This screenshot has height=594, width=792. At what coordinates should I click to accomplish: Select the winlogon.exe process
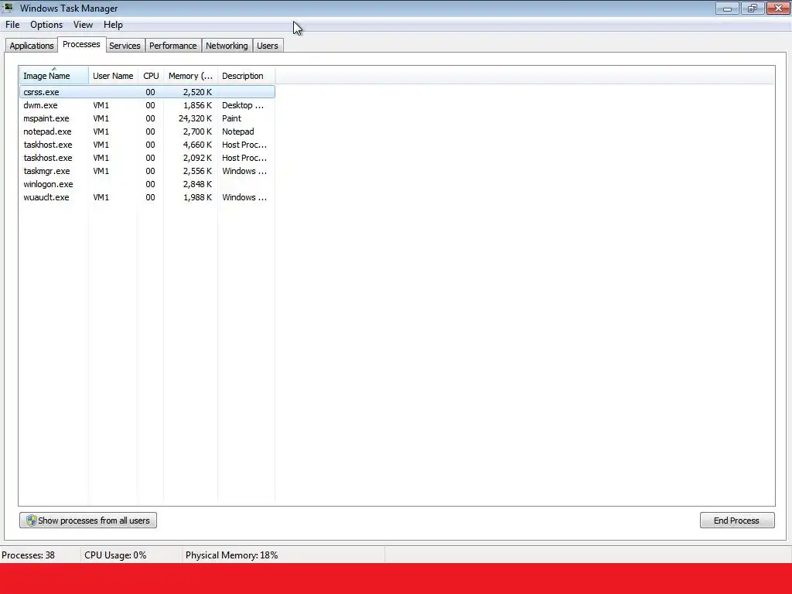[147, 184]
